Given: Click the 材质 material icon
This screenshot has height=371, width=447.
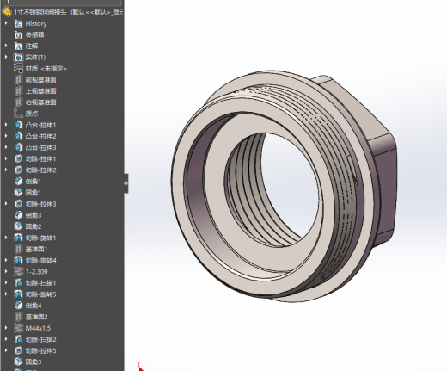Looking at the screenshot, I should (x=18, y=69).
